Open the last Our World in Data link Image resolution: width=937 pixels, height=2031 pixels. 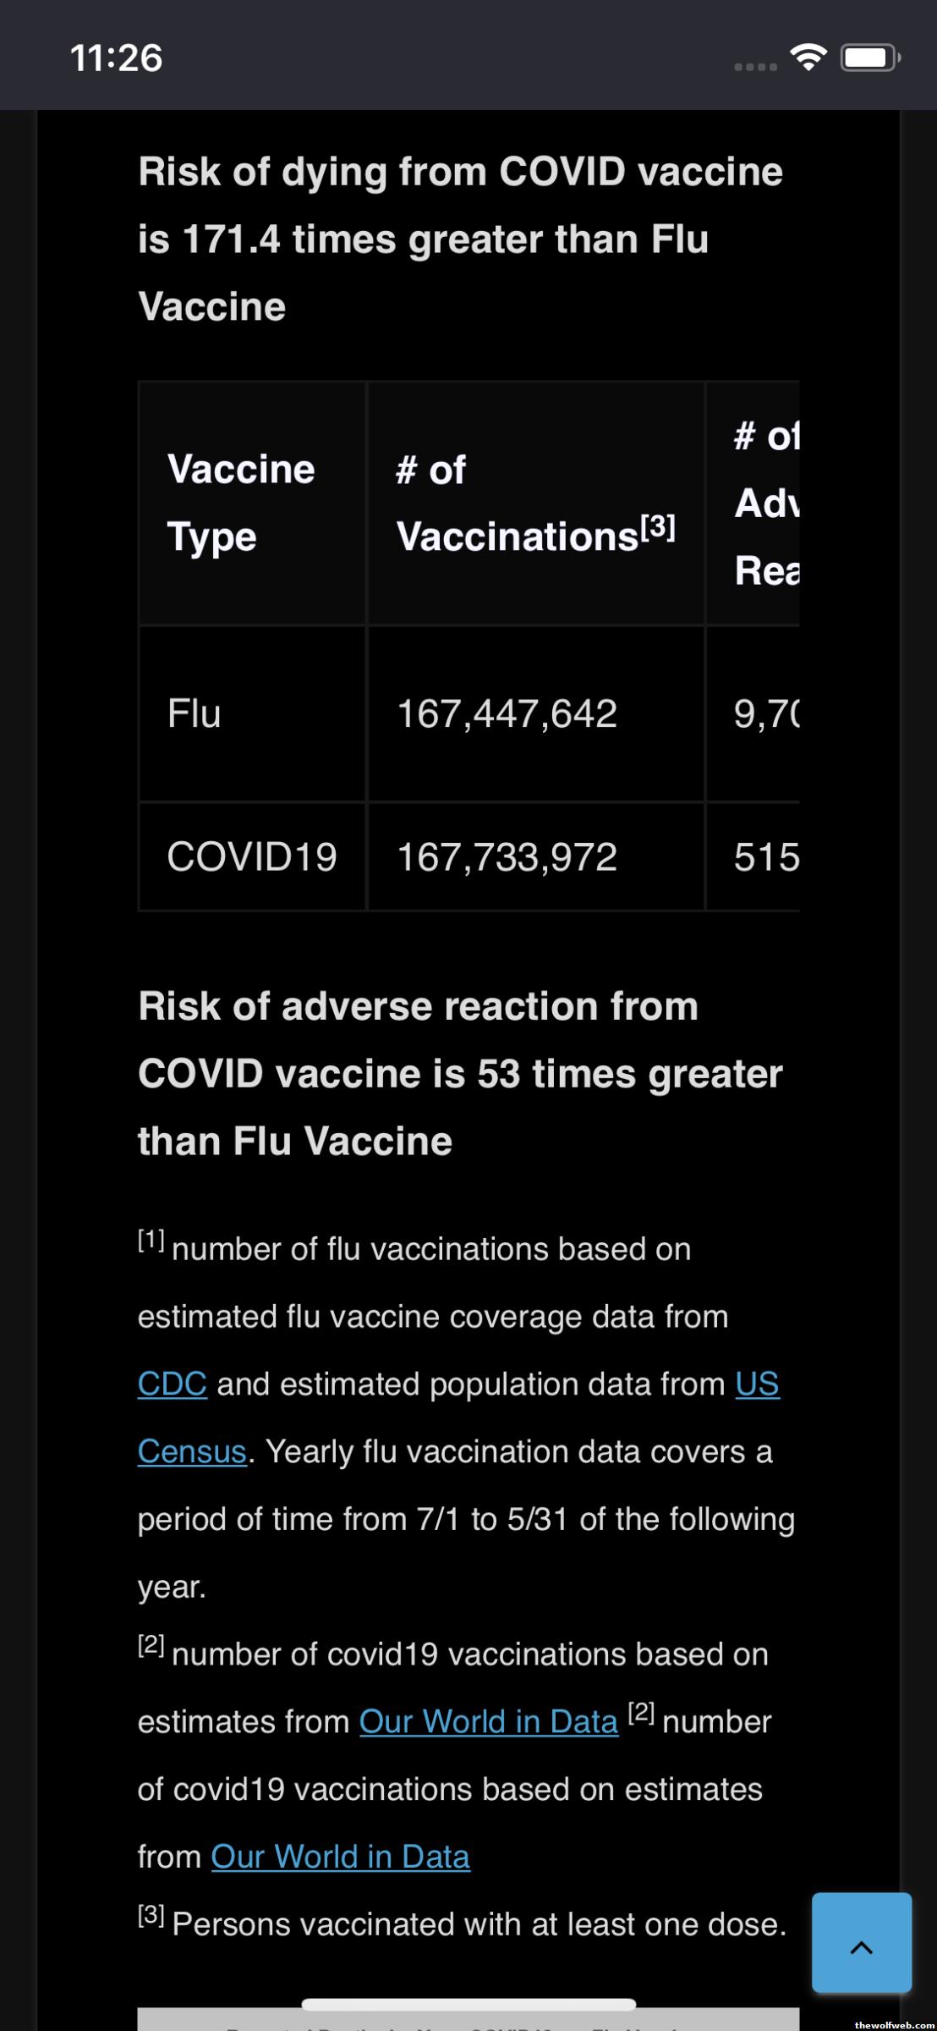(340, 1857)
